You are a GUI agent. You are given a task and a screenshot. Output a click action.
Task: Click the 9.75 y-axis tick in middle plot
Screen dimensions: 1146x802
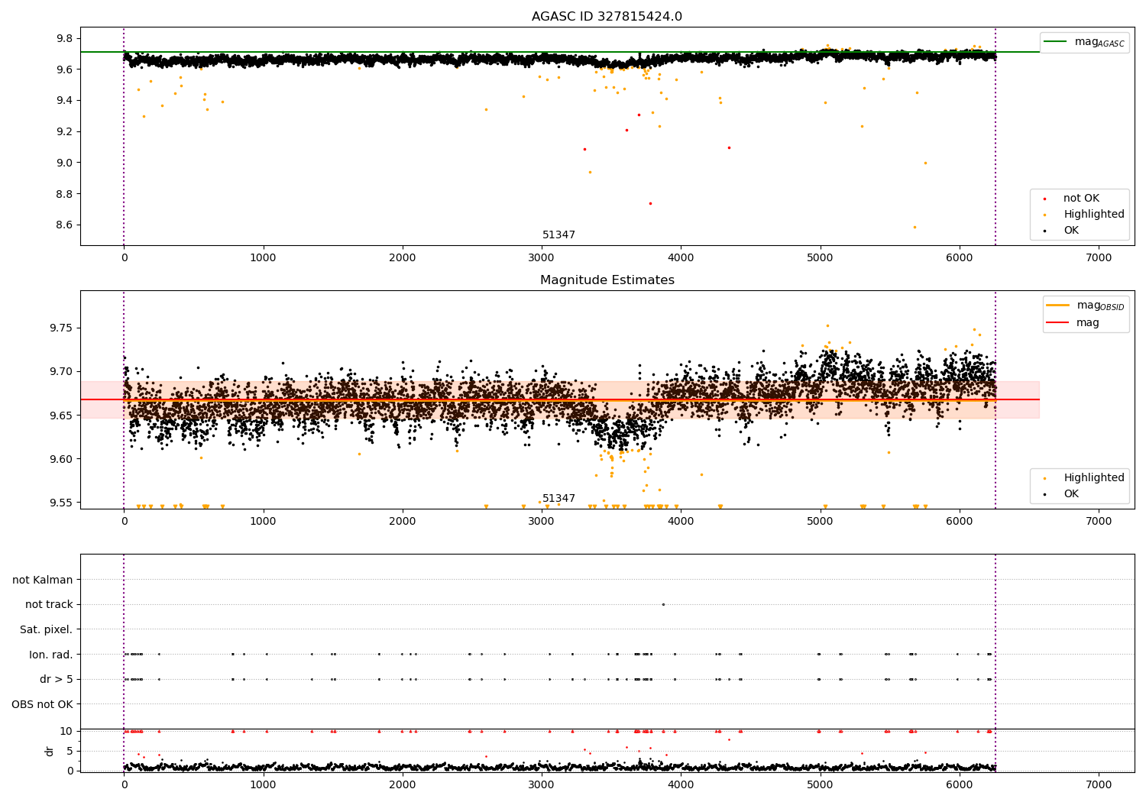[x=61, y=328]
